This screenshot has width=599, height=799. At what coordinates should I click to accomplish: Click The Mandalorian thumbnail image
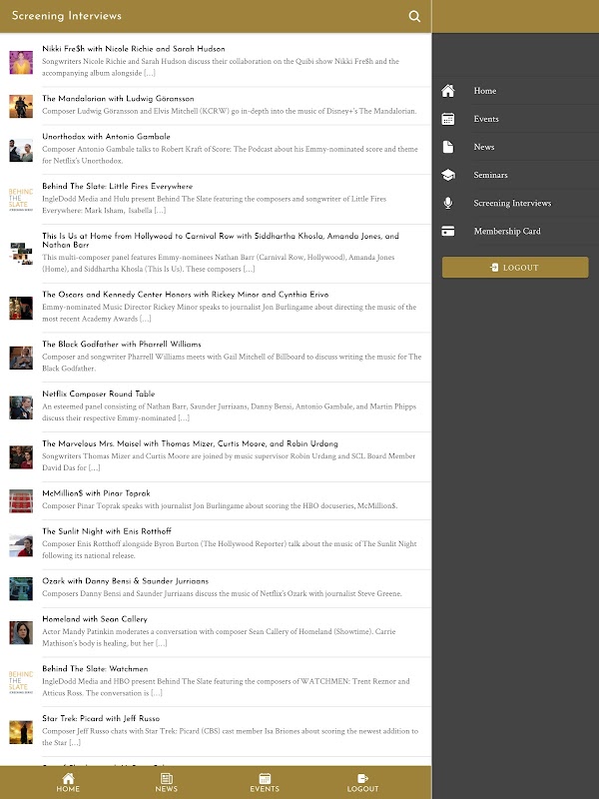tap(21, 106)
